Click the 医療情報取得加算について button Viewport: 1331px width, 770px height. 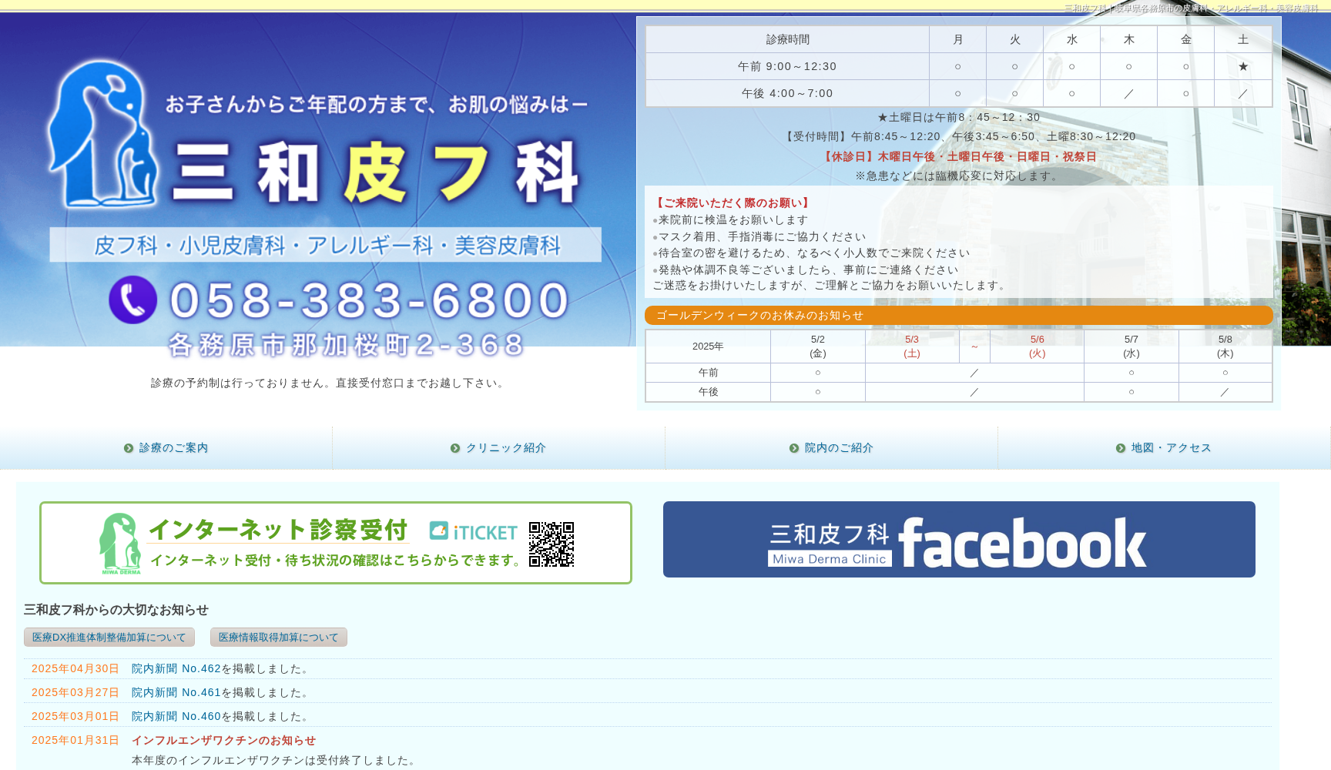(277, 637)
